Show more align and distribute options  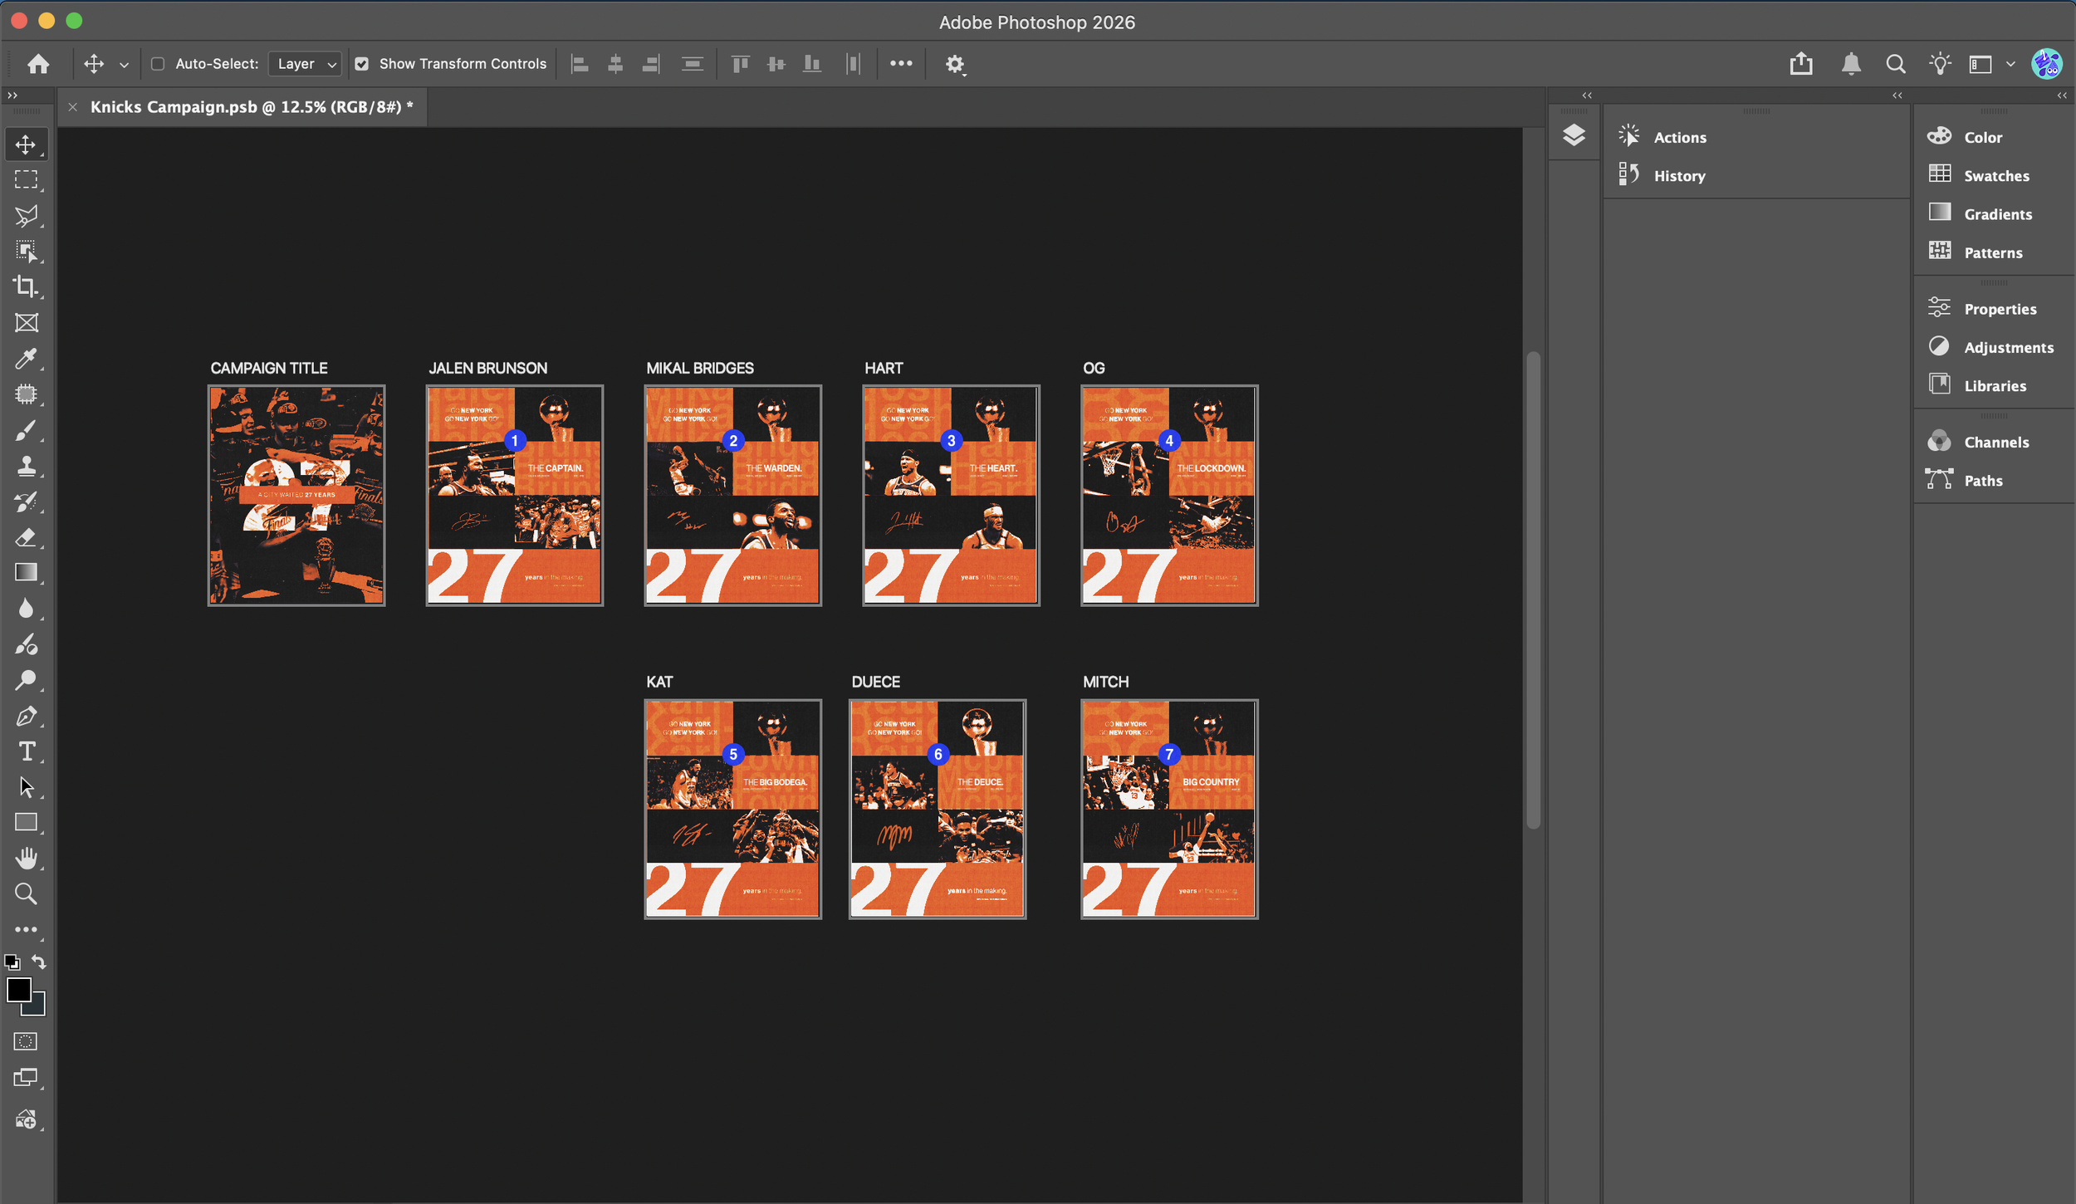(901, 64)
